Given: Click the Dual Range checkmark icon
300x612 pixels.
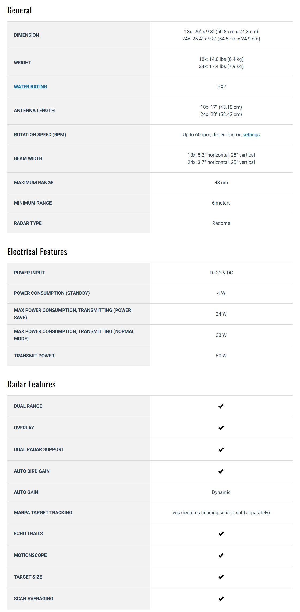Looking at the screenshot, I should 221,406.
